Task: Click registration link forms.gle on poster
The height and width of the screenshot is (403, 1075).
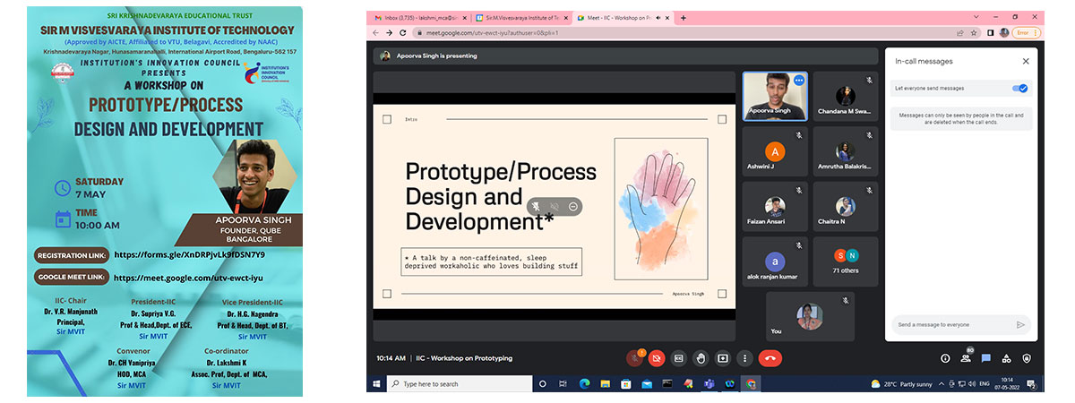Action: pos(189,254)
